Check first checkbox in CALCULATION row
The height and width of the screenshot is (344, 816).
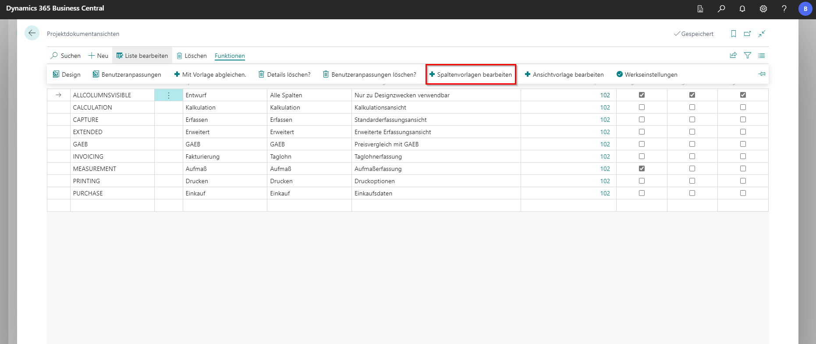tap(642, 107)
